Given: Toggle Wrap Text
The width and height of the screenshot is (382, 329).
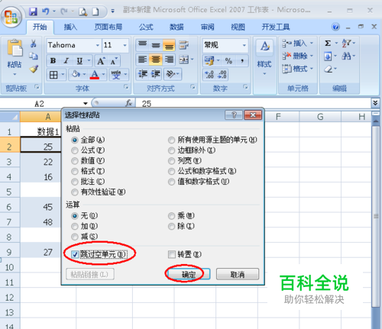Looking at the screenshot, I should [x=184, y=45].
